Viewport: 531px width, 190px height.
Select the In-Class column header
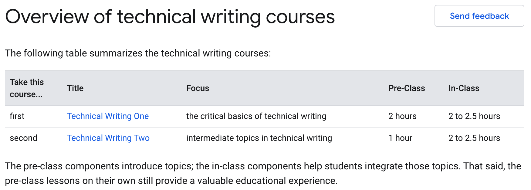click(464, 88)
